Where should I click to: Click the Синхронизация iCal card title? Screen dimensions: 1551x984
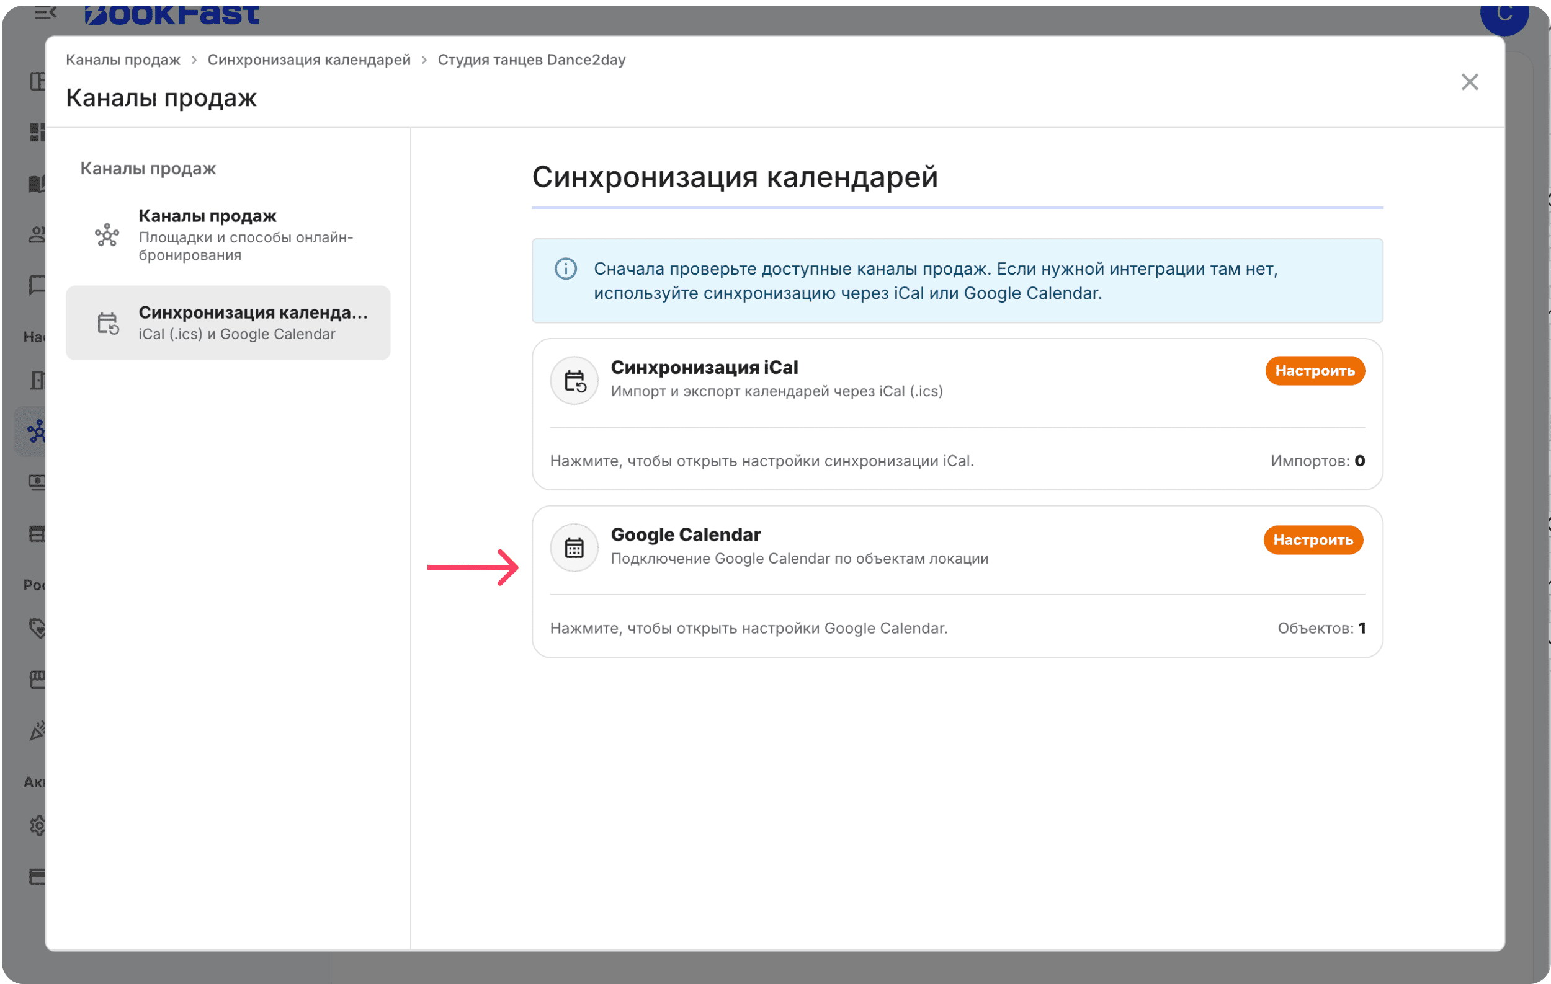(704, 368)
